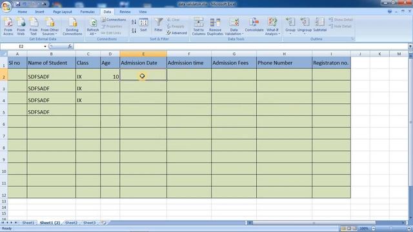This screenshot has width=413, height=232.
Task: Click the horizontal scrollbar
Action: [x=314, y=223]
